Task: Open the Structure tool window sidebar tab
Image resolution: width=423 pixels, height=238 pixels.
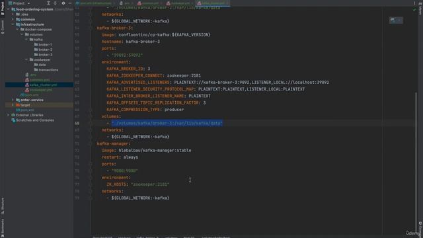Action: click(3, 206)
